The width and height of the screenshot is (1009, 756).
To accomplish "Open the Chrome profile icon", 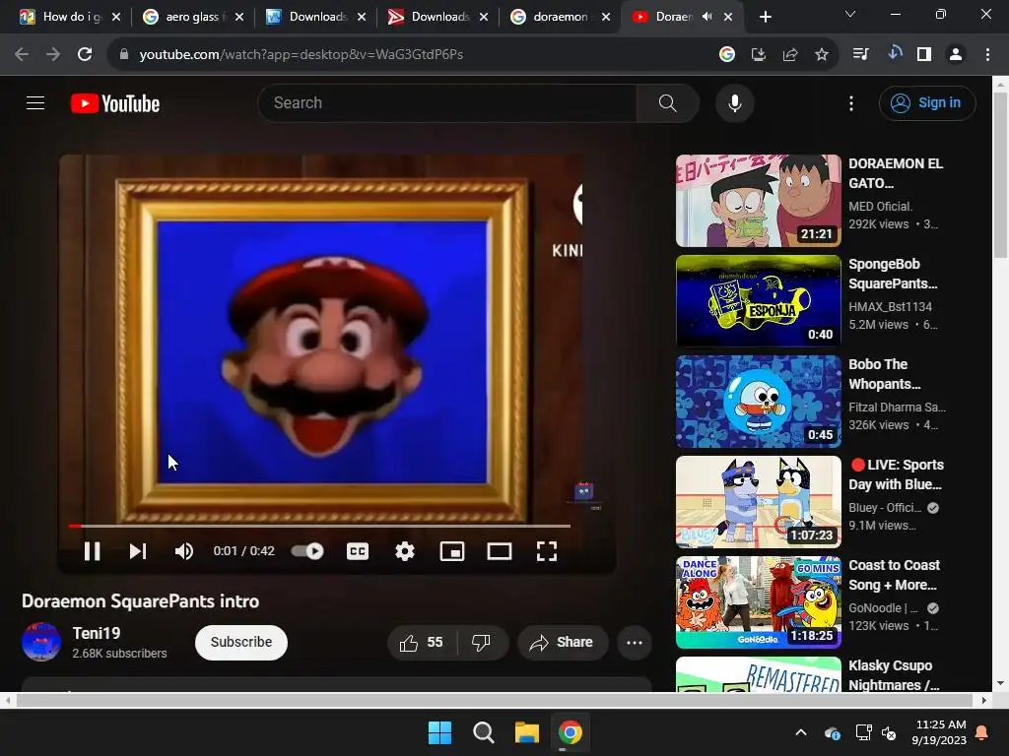I will pos(956,54).
